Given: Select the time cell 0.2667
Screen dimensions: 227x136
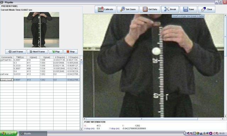Looking at the screenshot, I should [20, 60].
